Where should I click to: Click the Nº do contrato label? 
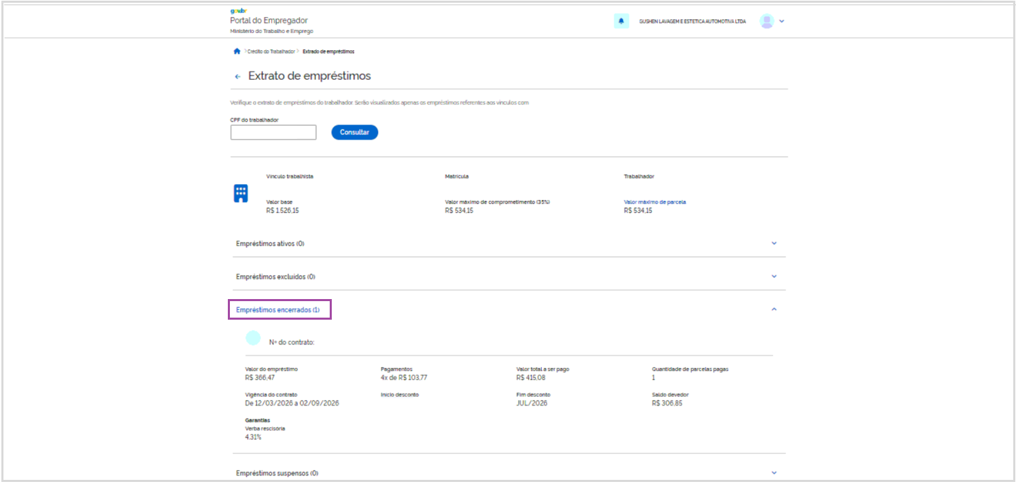pyautogui.click(x=292, y=342)
